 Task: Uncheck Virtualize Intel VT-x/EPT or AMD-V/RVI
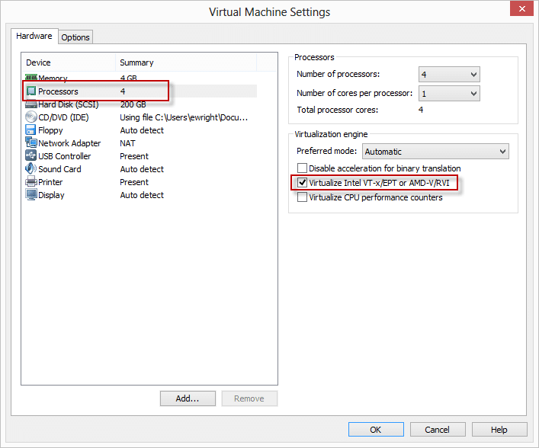(x=303, y=183)
